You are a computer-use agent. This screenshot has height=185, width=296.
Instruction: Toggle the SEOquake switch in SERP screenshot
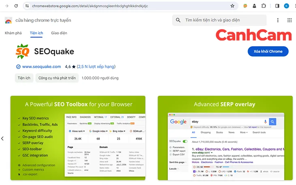[x=185, y=141]
